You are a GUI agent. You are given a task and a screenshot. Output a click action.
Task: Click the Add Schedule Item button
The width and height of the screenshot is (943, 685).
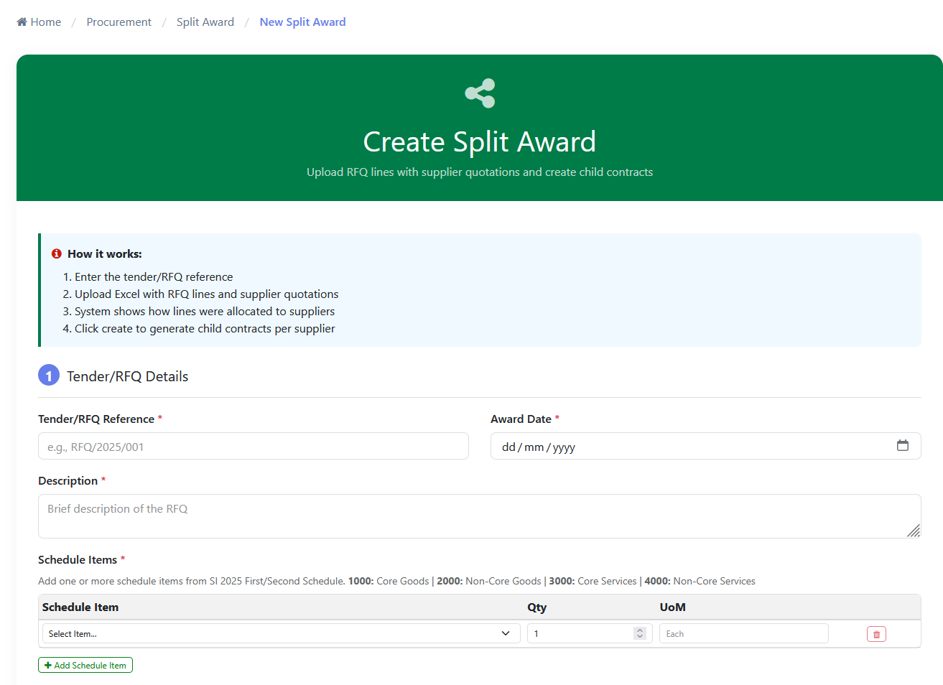[85, 665]
